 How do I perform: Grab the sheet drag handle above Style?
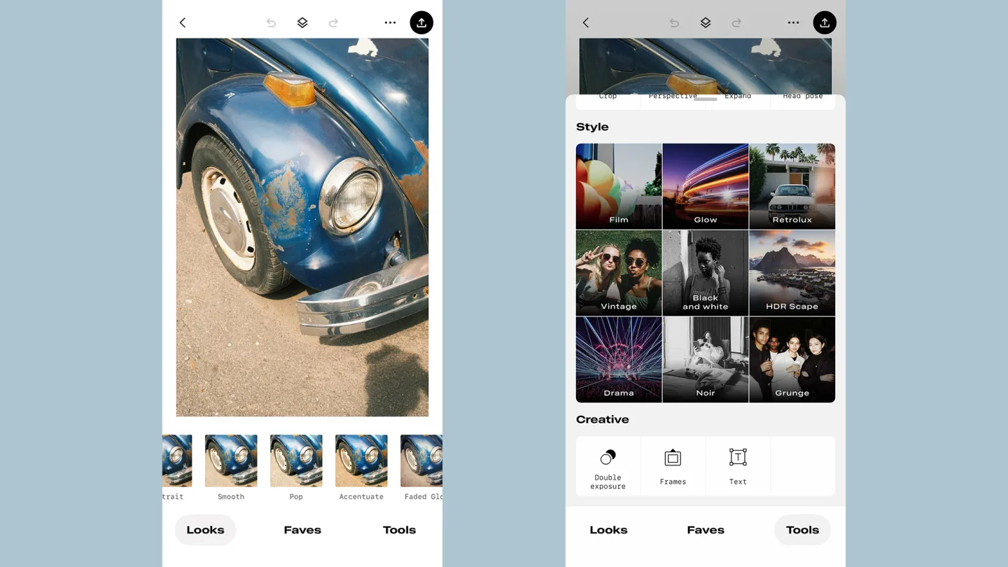coord(706,99)
